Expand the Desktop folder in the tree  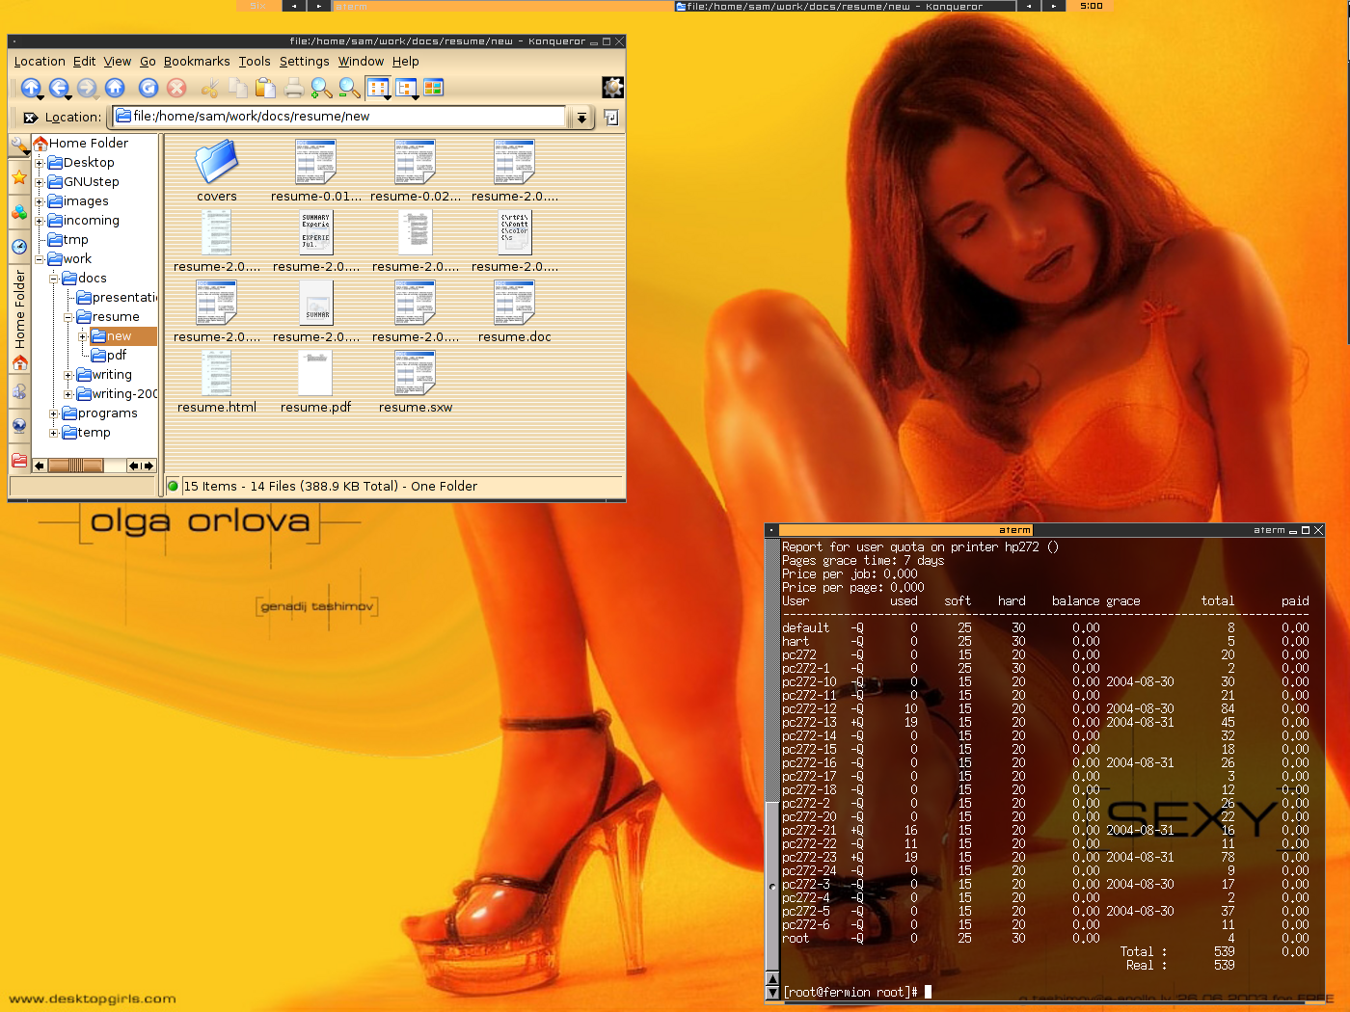coord(40,163)
